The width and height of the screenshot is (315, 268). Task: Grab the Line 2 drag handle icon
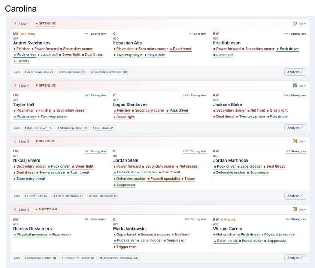pos(15,86)
